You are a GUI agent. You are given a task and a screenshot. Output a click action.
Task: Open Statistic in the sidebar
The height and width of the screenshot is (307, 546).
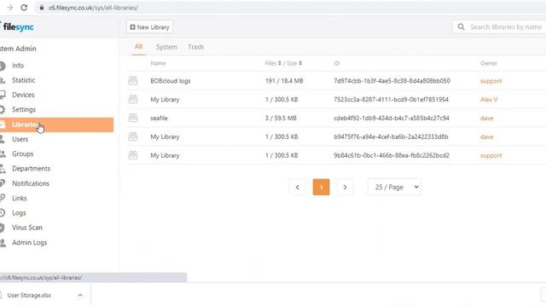coord(23,80)
